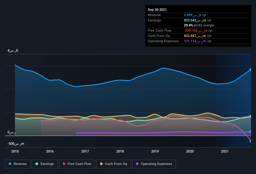Click the Cash From Op endpoint marker

coord(251,117)
